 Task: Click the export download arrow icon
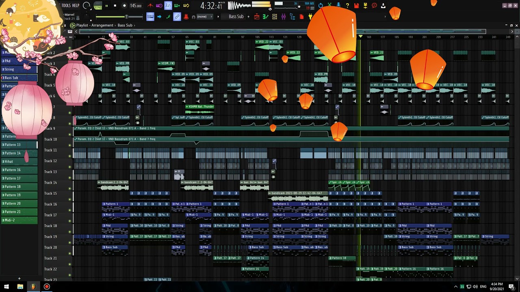click(383, 6)
